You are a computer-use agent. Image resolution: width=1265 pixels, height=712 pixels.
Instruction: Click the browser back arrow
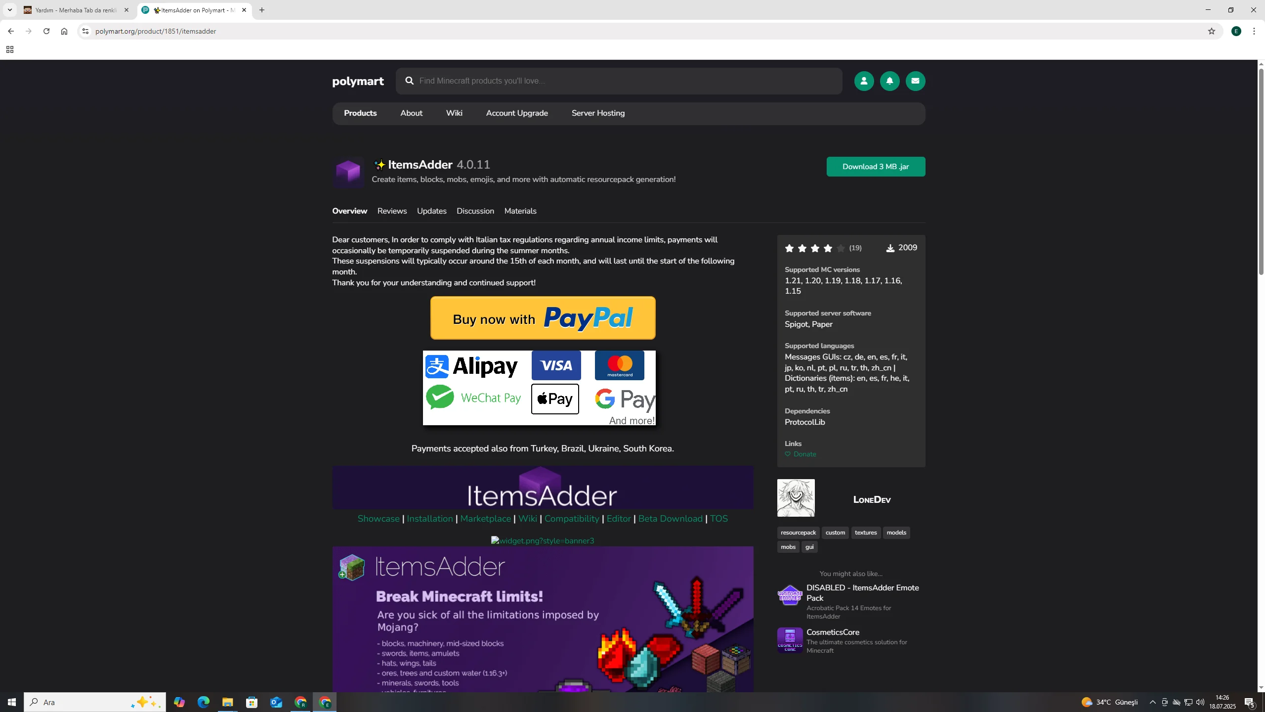pos(11,31)
